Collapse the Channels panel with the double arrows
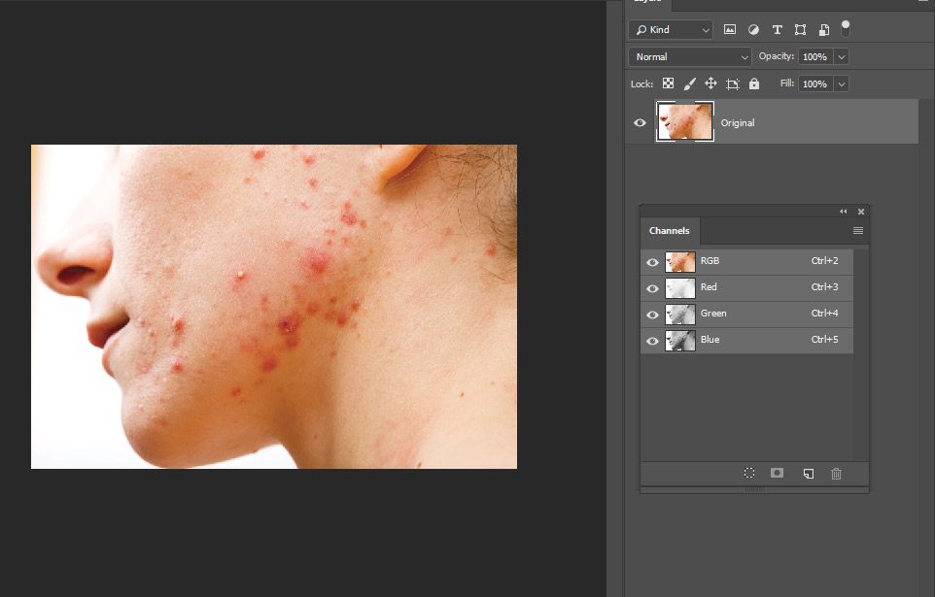Image resolution: width=935 pixels, height=597 pixels. 842,211
